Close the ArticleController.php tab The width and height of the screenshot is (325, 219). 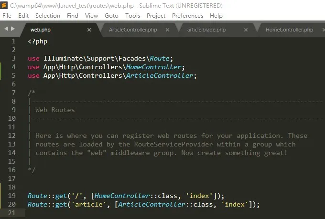point(167,30)
